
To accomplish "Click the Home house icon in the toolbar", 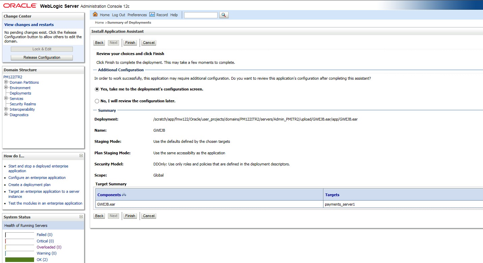I will (x=95, y=15).
